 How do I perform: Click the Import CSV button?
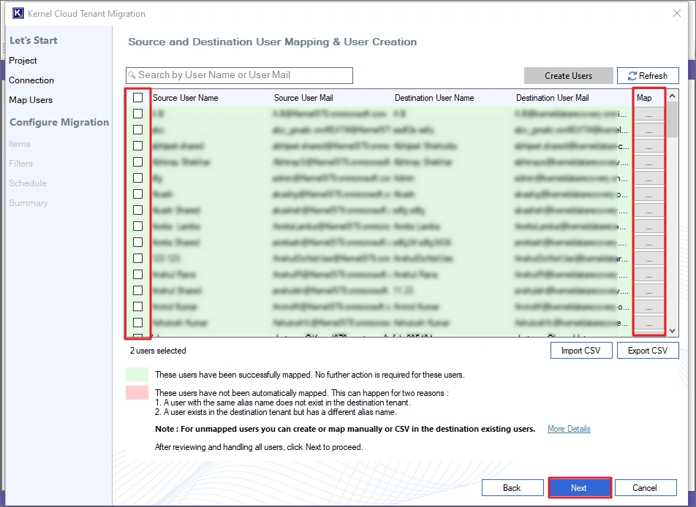580,351
